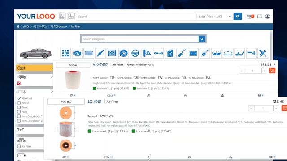Open OEM tab under MAHLE LX 4961
287x161 pixels.
click(x=108, y=157)
